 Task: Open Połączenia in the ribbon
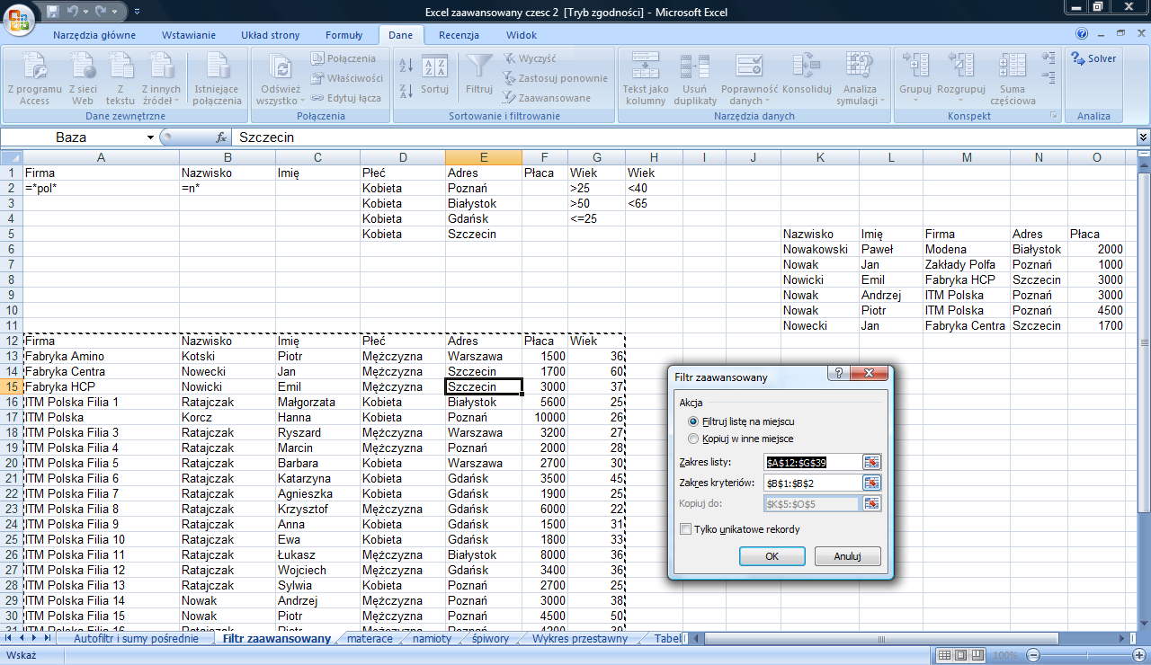(344, 58)
